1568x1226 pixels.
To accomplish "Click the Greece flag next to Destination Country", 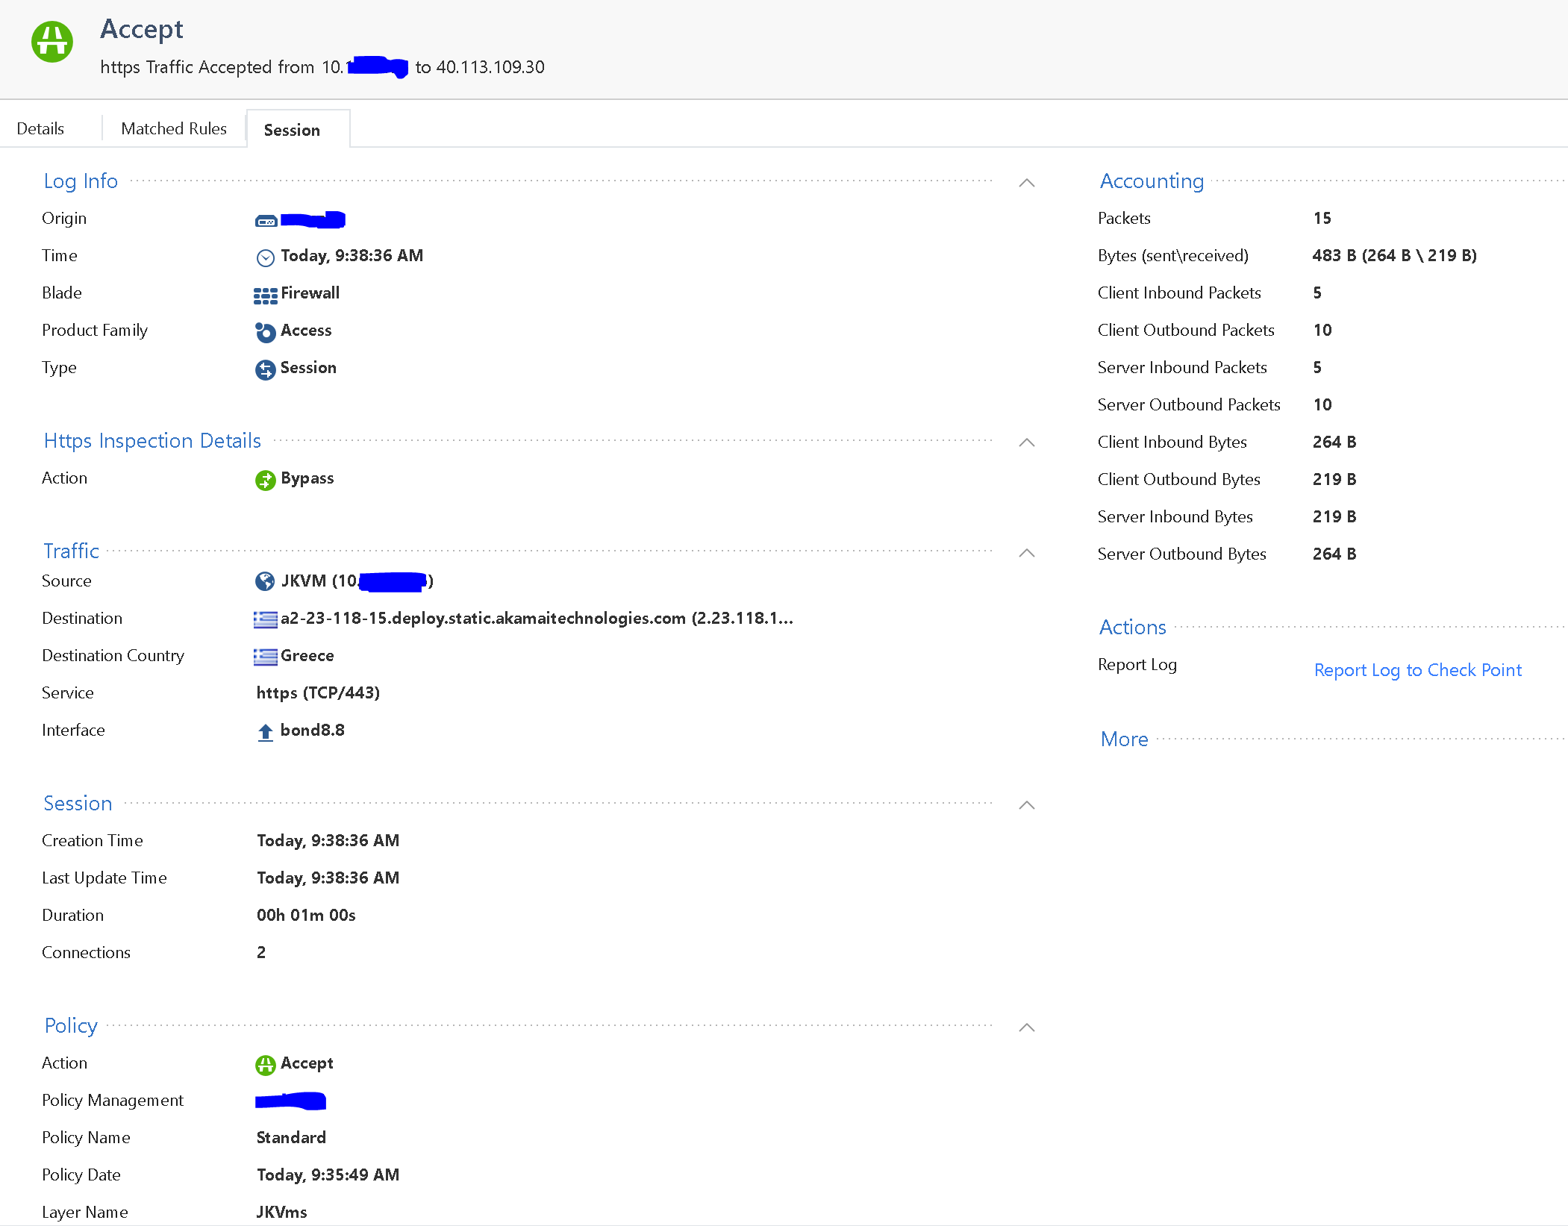I will point(265,657).
